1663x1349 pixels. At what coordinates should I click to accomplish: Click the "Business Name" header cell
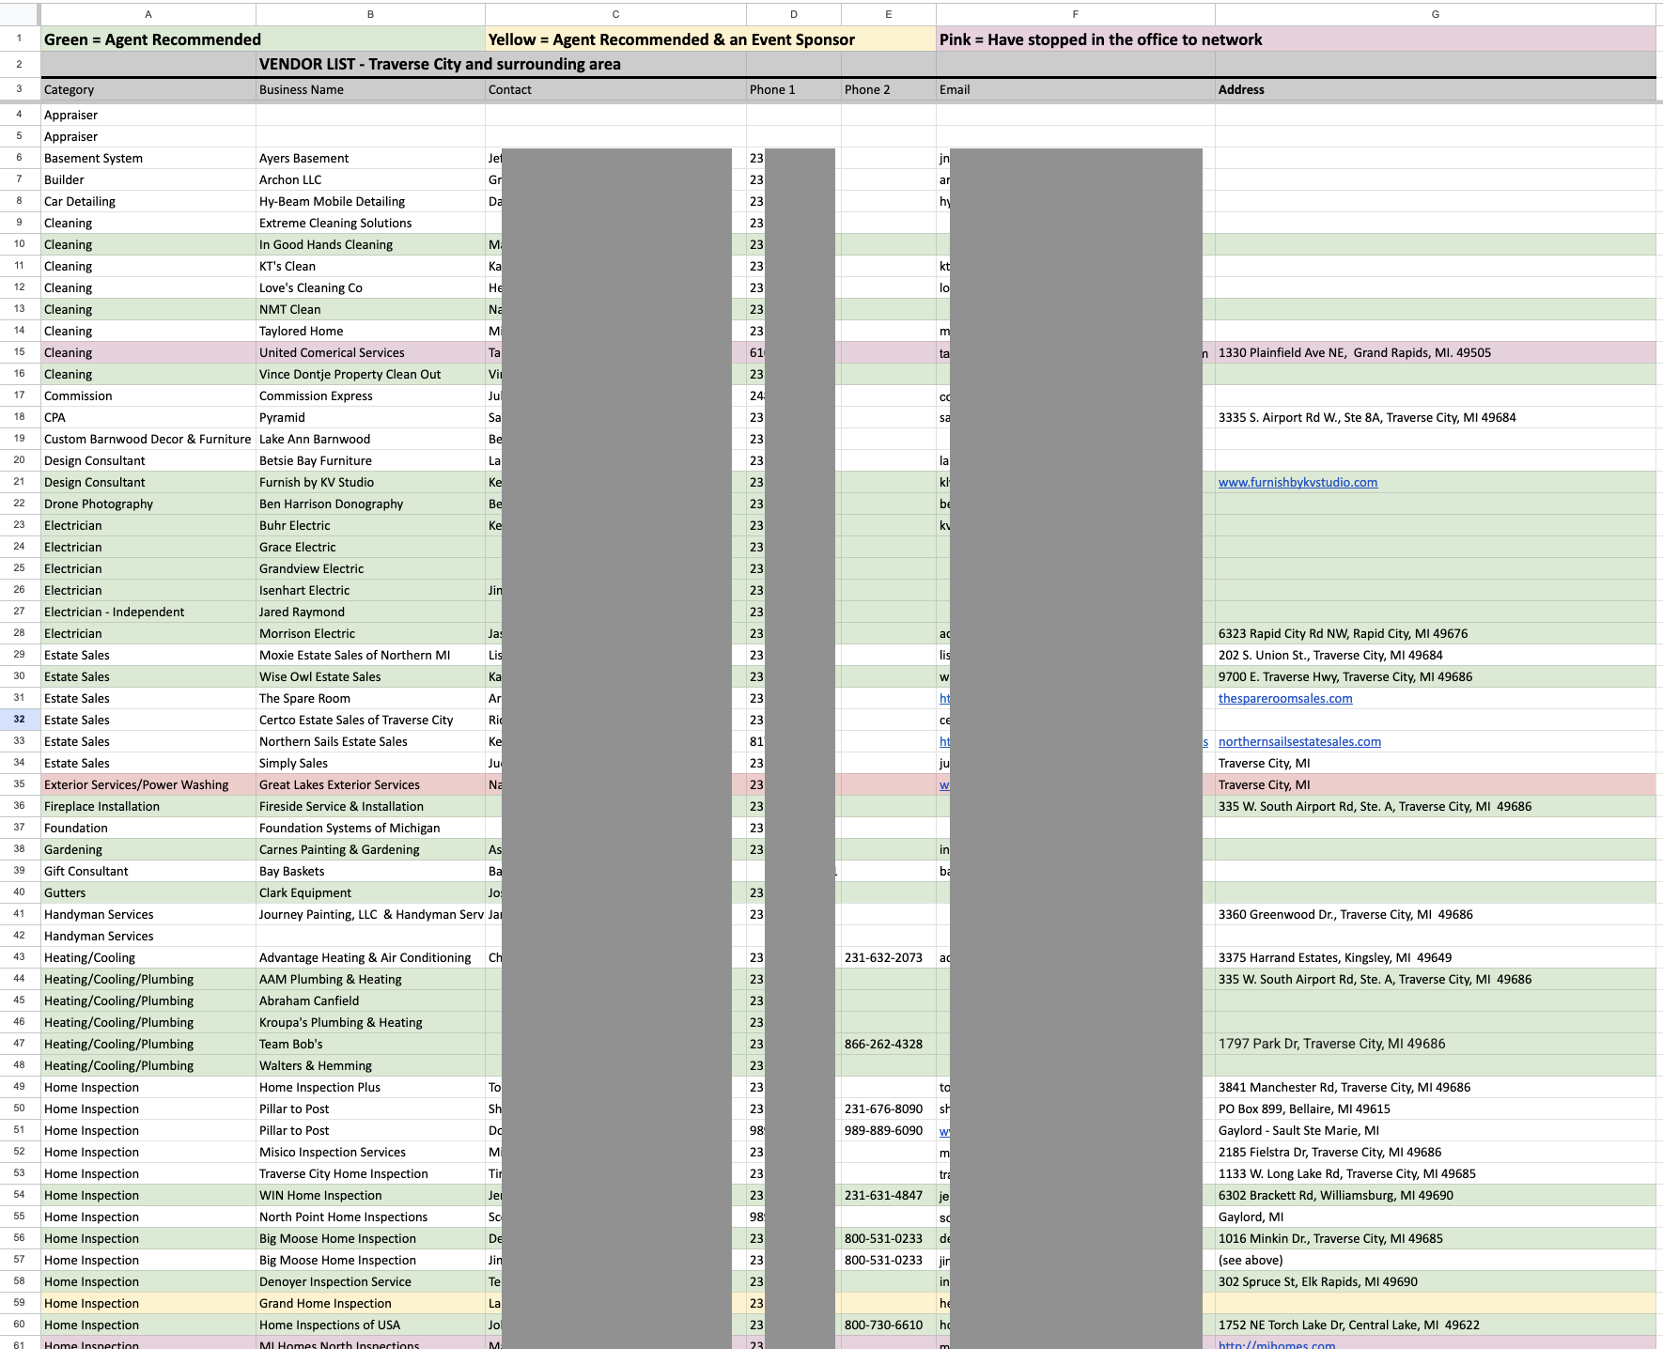point(370,89)
